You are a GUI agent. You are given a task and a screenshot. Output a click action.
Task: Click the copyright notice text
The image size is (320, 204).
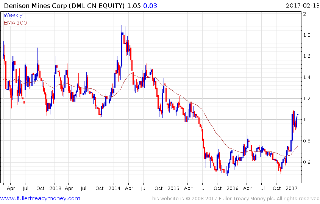[234, 198]
